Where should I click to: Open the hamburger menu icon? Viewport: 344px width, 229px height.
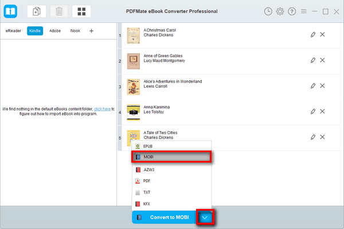pos(304,11)
